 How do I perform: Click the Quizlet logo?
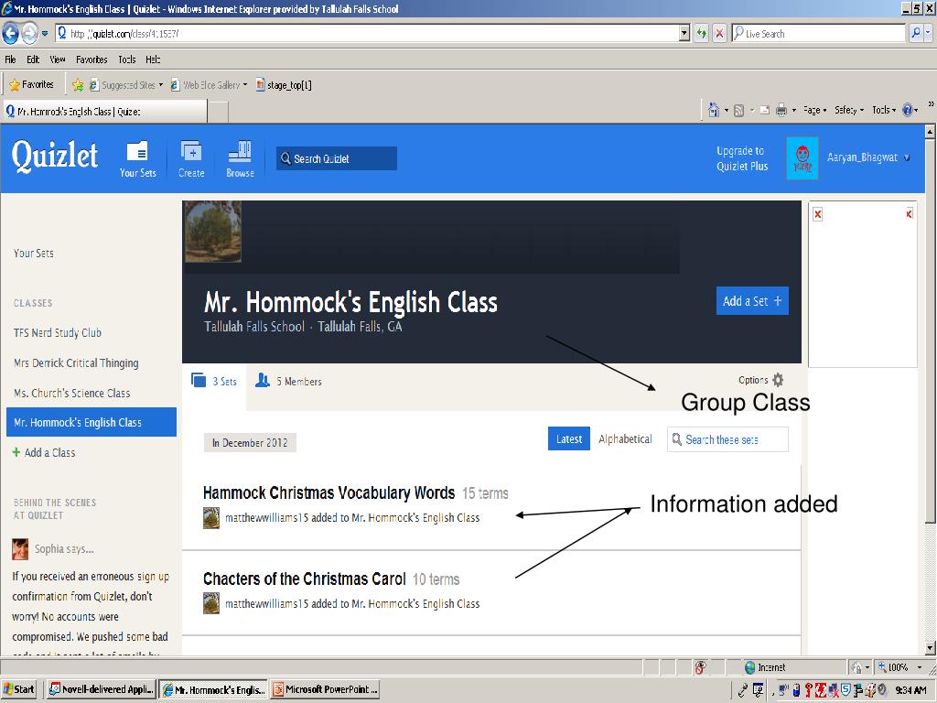[55, 156]
